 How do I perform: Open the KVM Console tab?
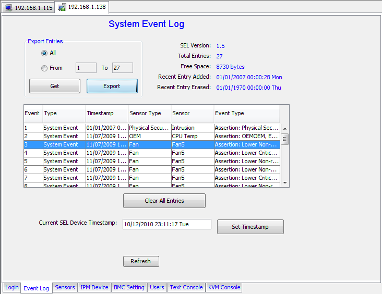pyautogui.click(x=224, y=287)
